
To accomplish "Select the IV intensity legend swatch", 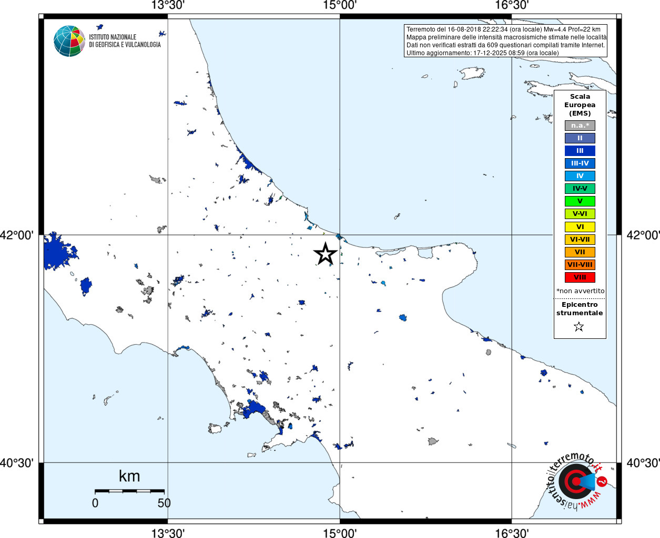I will [580, 176].
